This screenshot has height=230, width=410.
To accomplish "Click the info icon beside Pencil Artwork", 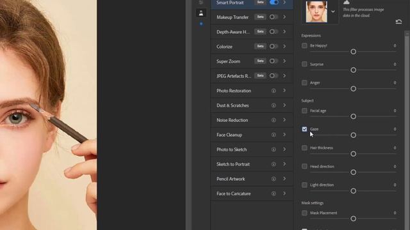I will tap(274, 179).
